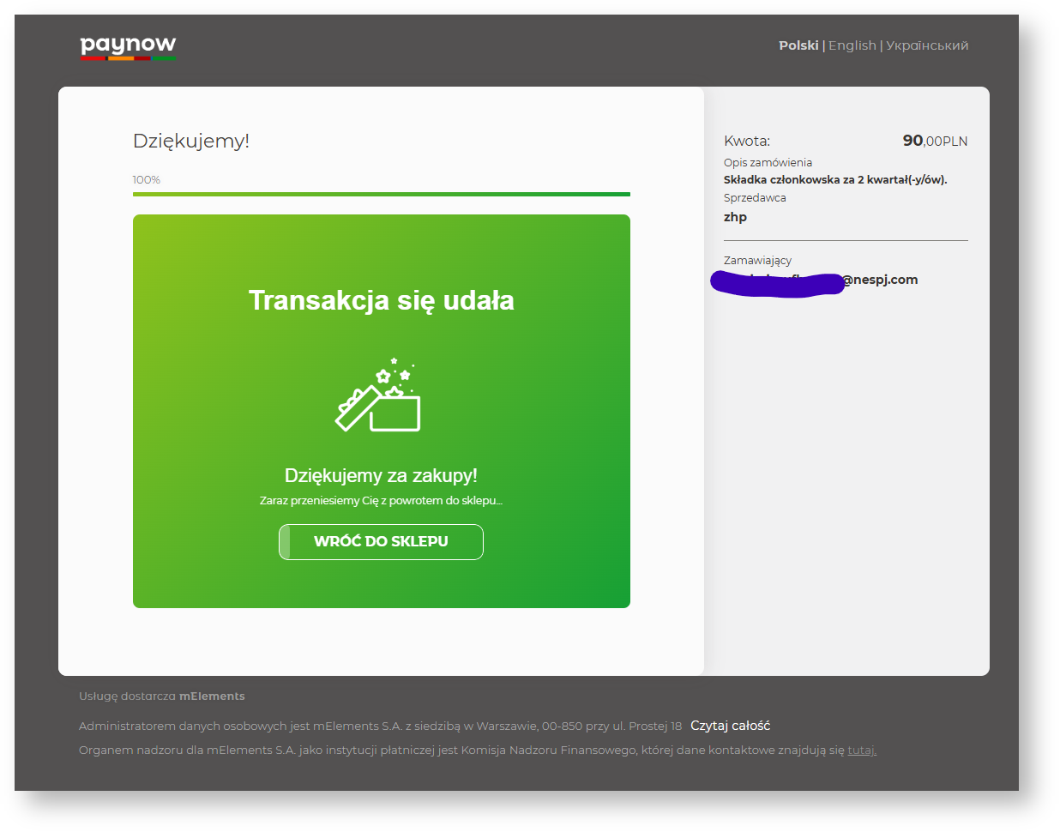Click the open gift box icon
This screenshot has width=1060, height=832.
point(378,397)
